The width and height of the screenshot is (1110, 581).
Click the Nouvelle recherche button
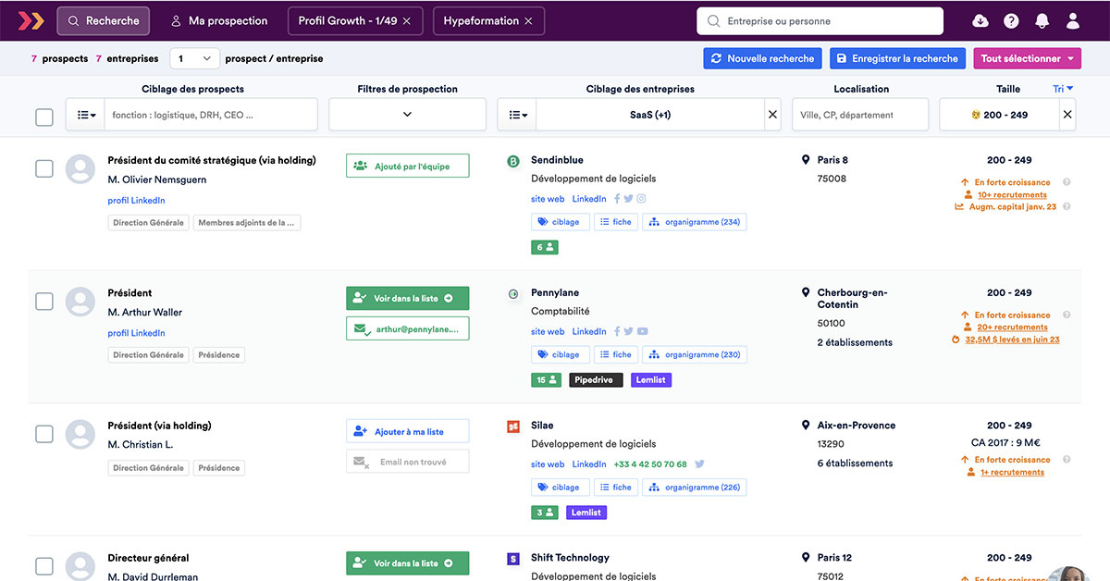762,58
